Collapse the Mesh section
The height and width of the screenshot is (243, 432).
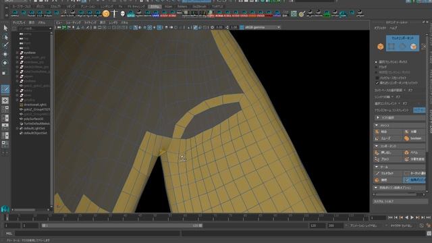[x=377, y=125]
